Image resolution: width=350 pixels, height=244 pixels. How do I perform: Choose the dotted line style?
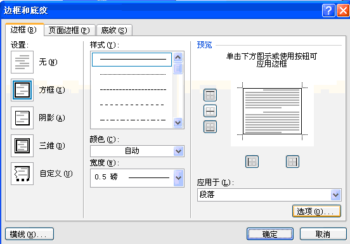(132, 74)
